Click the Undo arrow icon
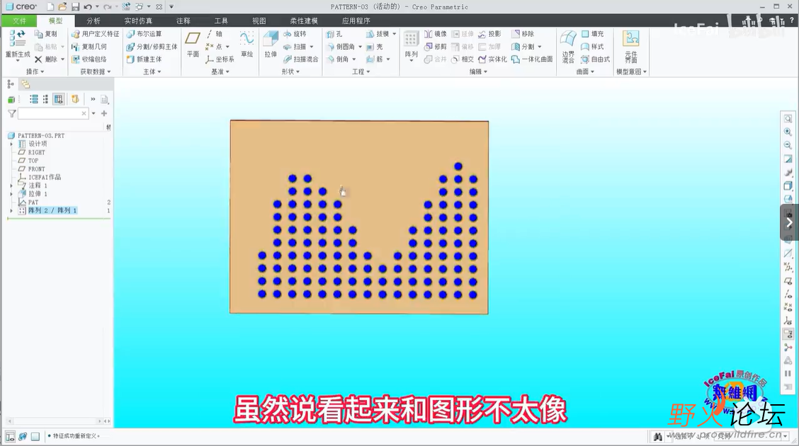Image resolution: width=799 pixels, height=446 pixels. (88, 6)
